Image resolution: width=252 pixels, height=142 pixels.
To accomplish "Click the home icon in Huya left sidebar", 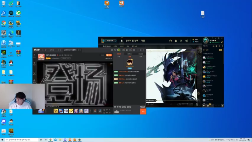I will 34,73.
